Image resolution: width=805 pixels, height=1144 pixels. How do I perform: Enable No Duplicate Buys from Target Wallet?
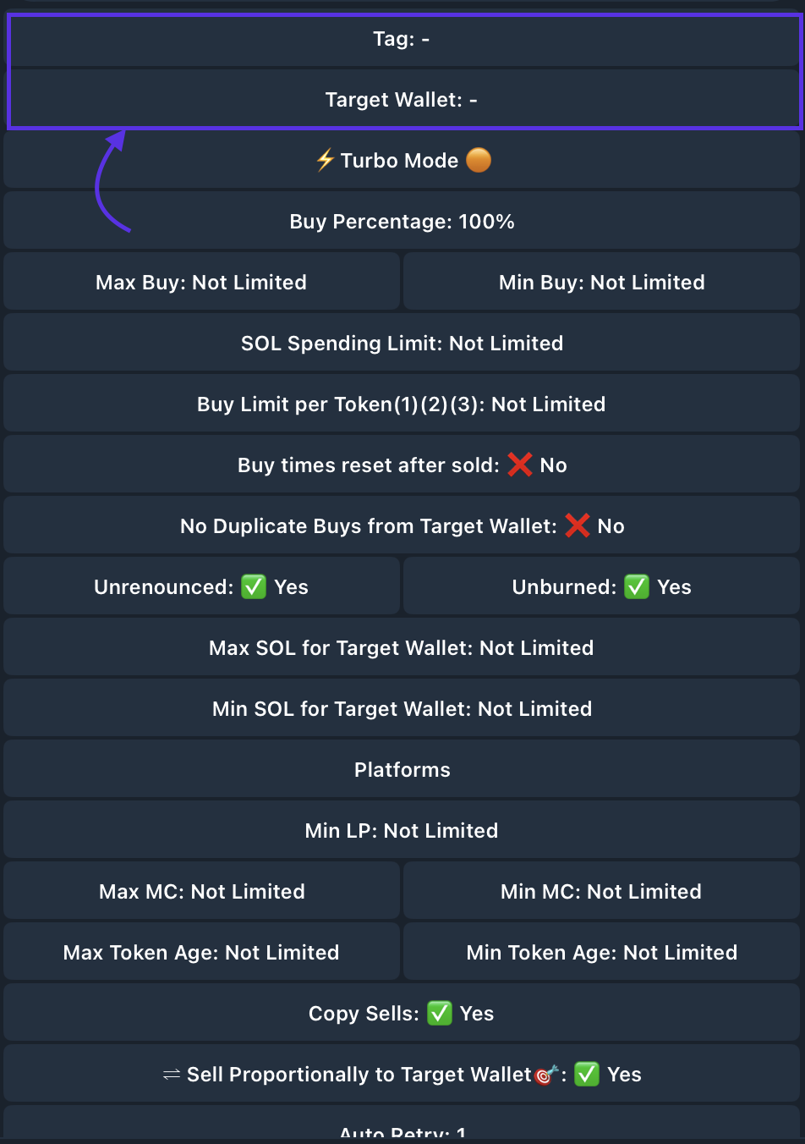[402, 526]
